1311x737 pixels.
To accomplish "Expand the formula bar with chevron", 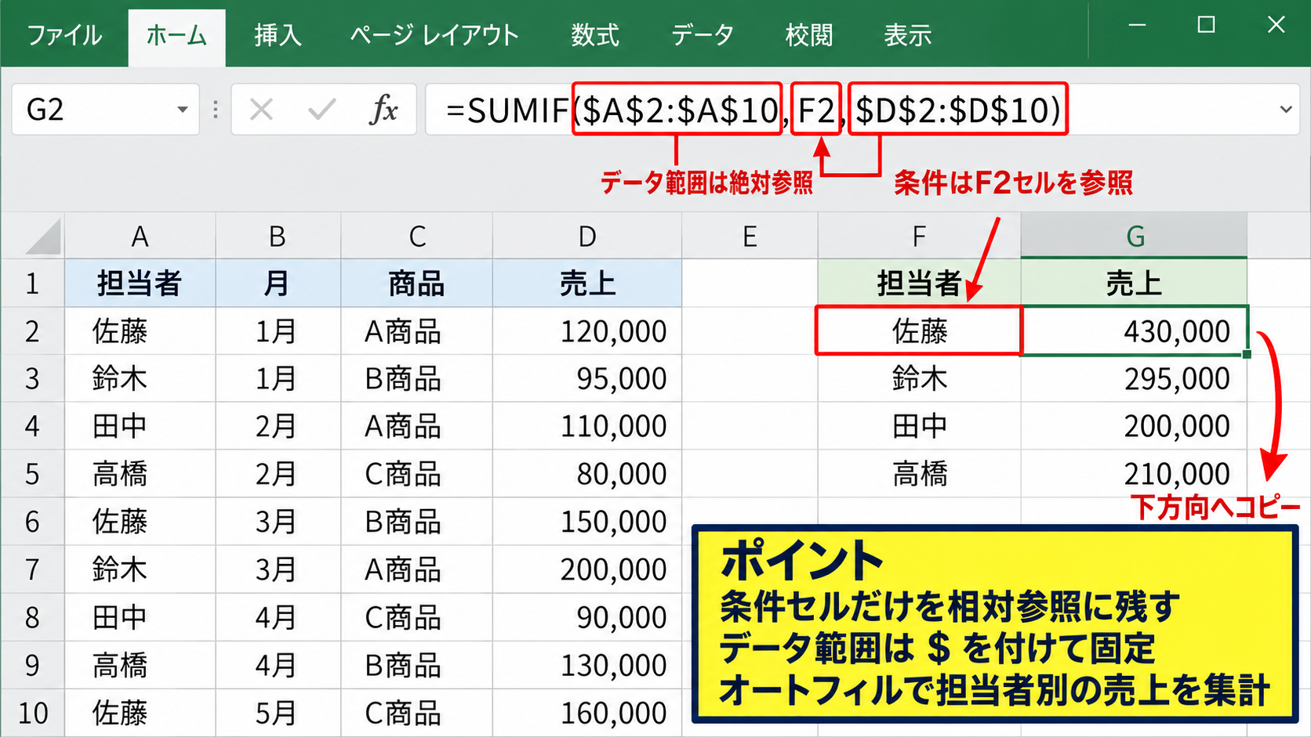I will click(1286, 110).
